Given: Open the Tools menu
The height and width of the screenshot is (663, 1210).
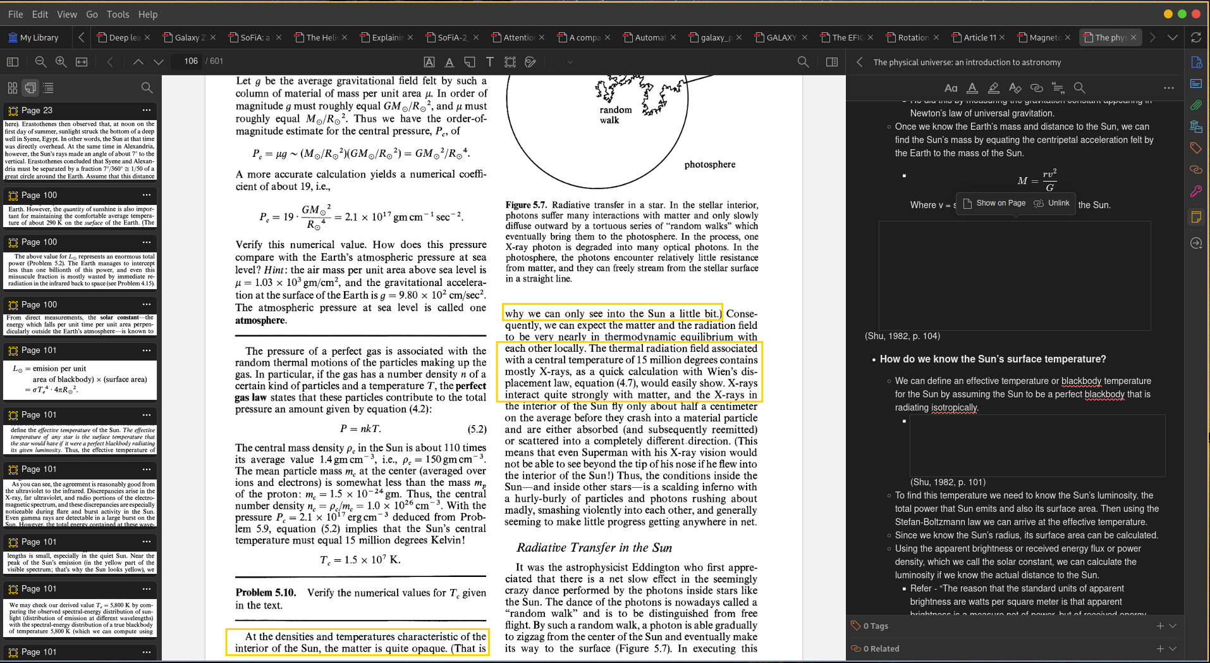Looking at the screenshot, I should coord(118,14).
